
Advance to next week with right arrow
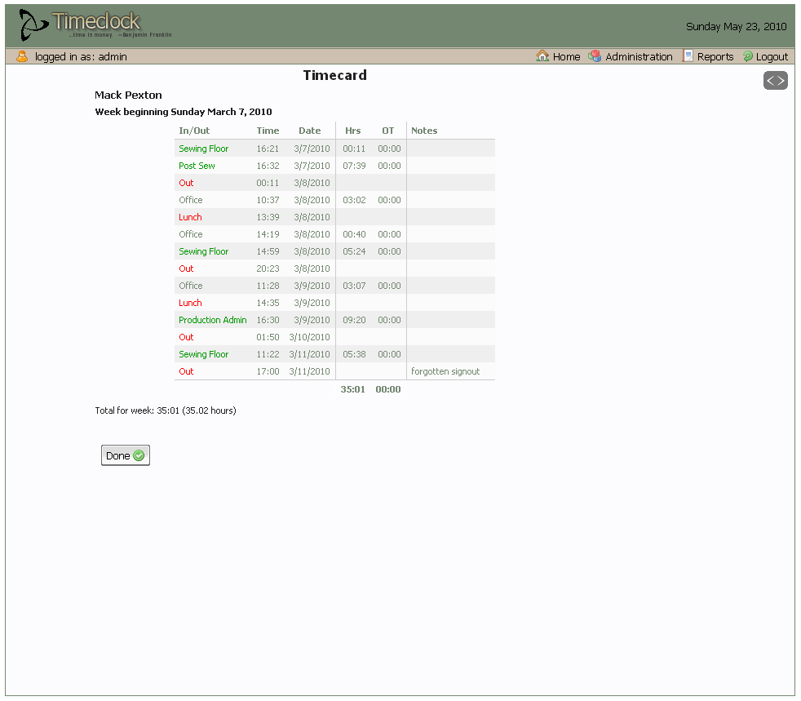coord(781,81)
